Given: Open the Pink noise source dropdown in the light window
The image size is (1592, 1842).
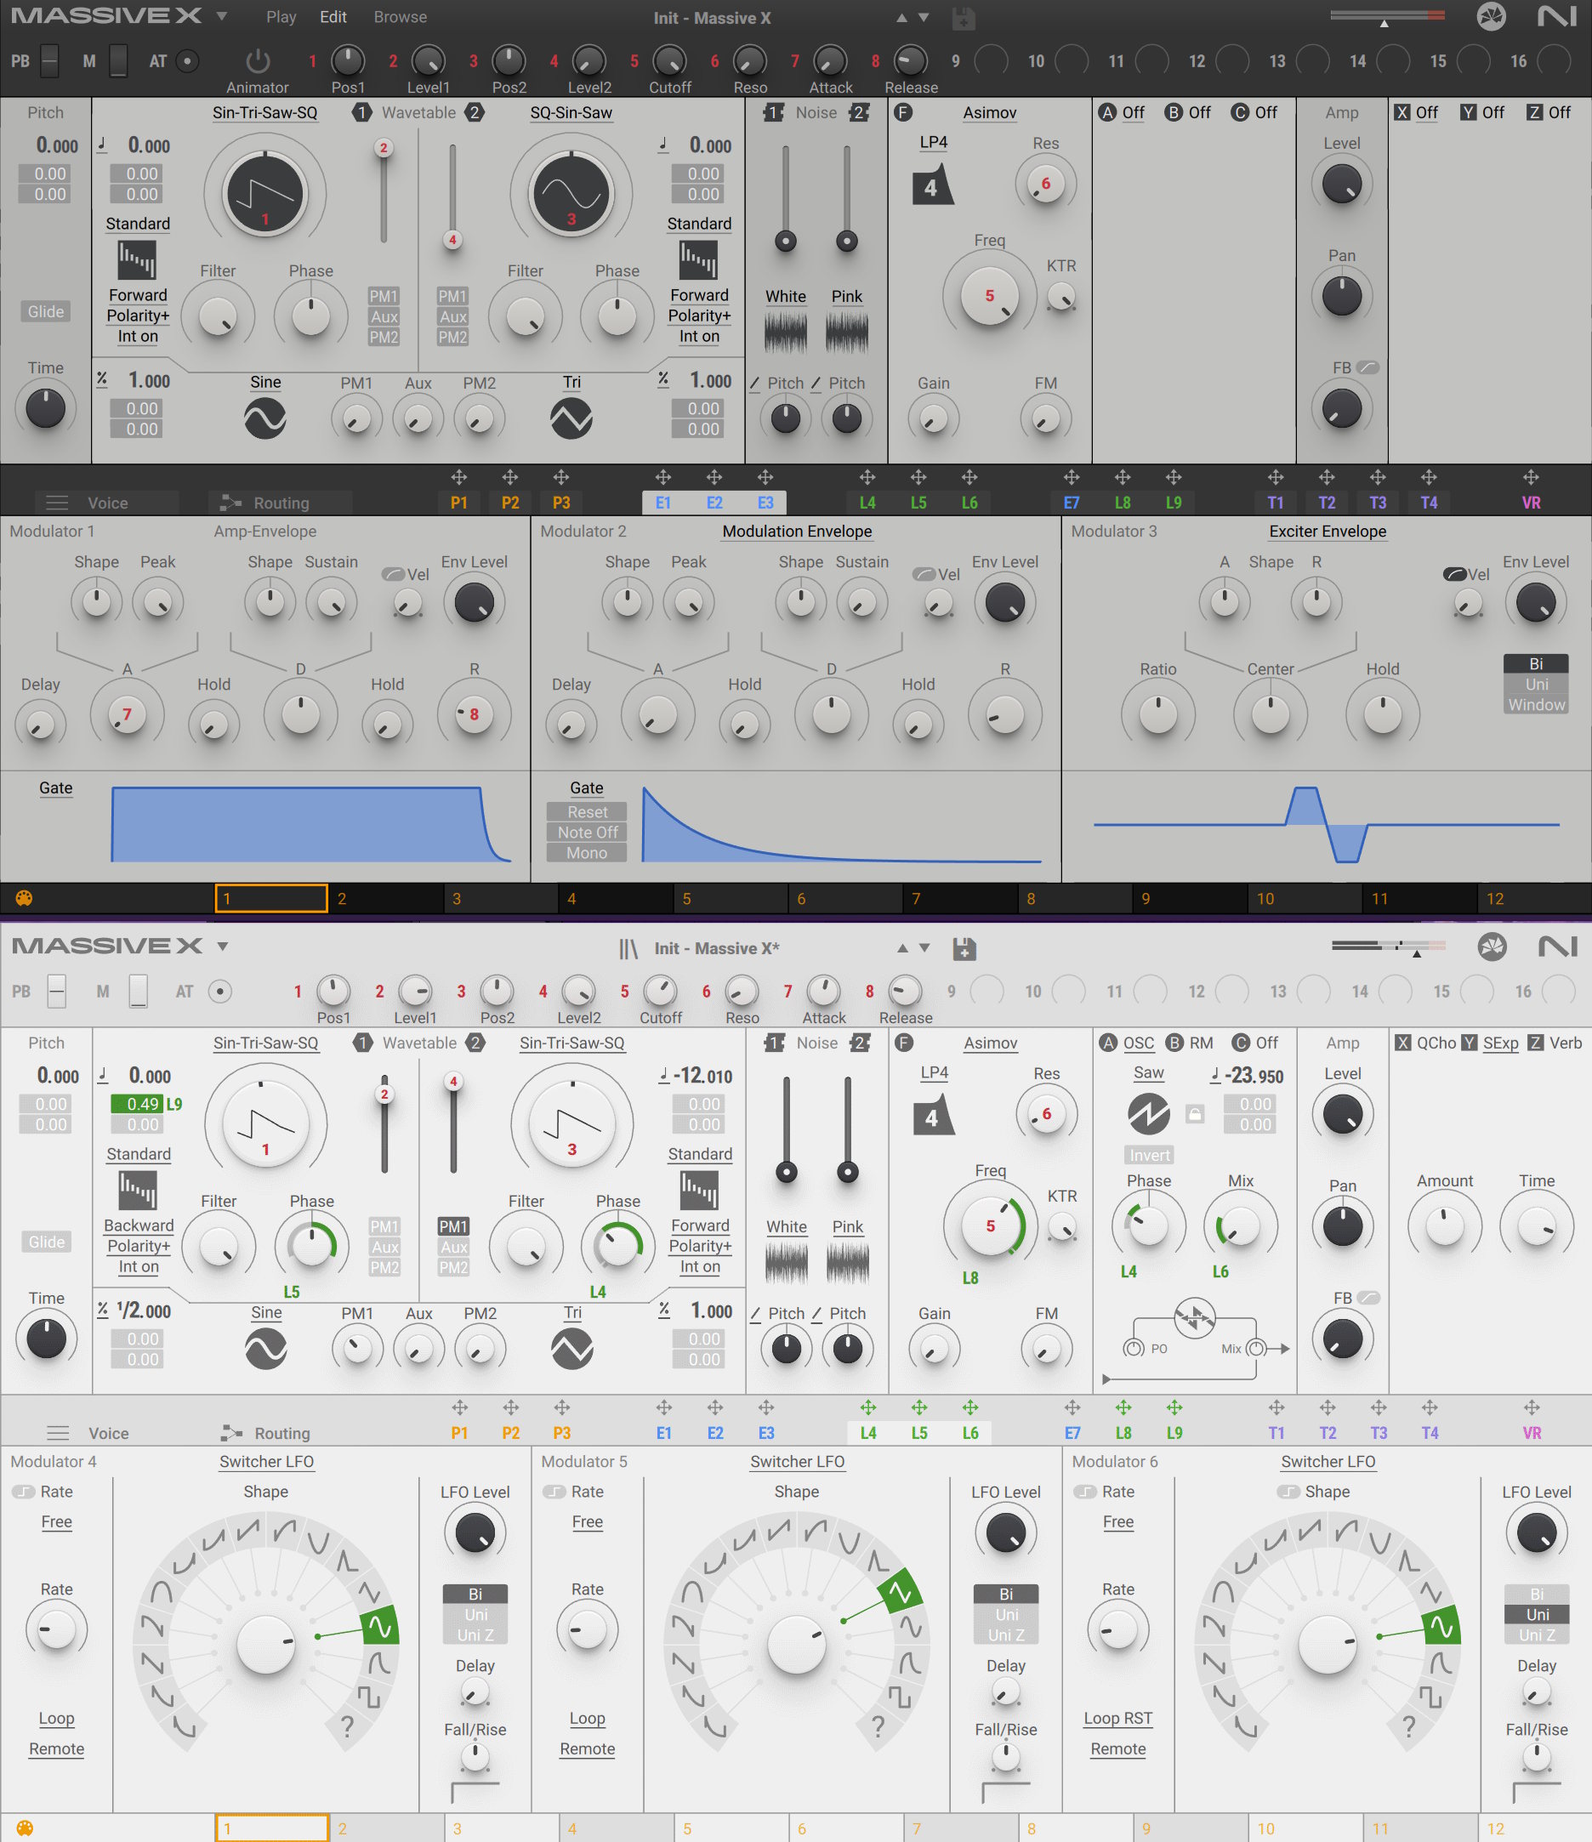Looking at the screenshot, I should (x=848, y=1228).
